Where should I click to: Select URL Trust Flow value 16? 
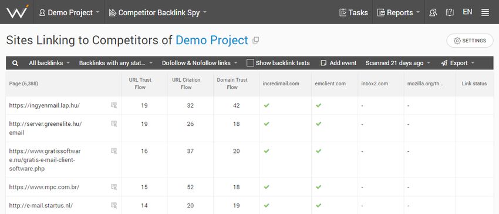(x=144, y=151)
